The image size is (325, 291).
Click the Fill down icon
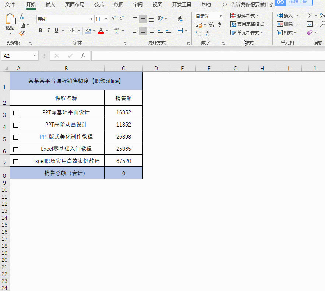click(x=310, y=24)
